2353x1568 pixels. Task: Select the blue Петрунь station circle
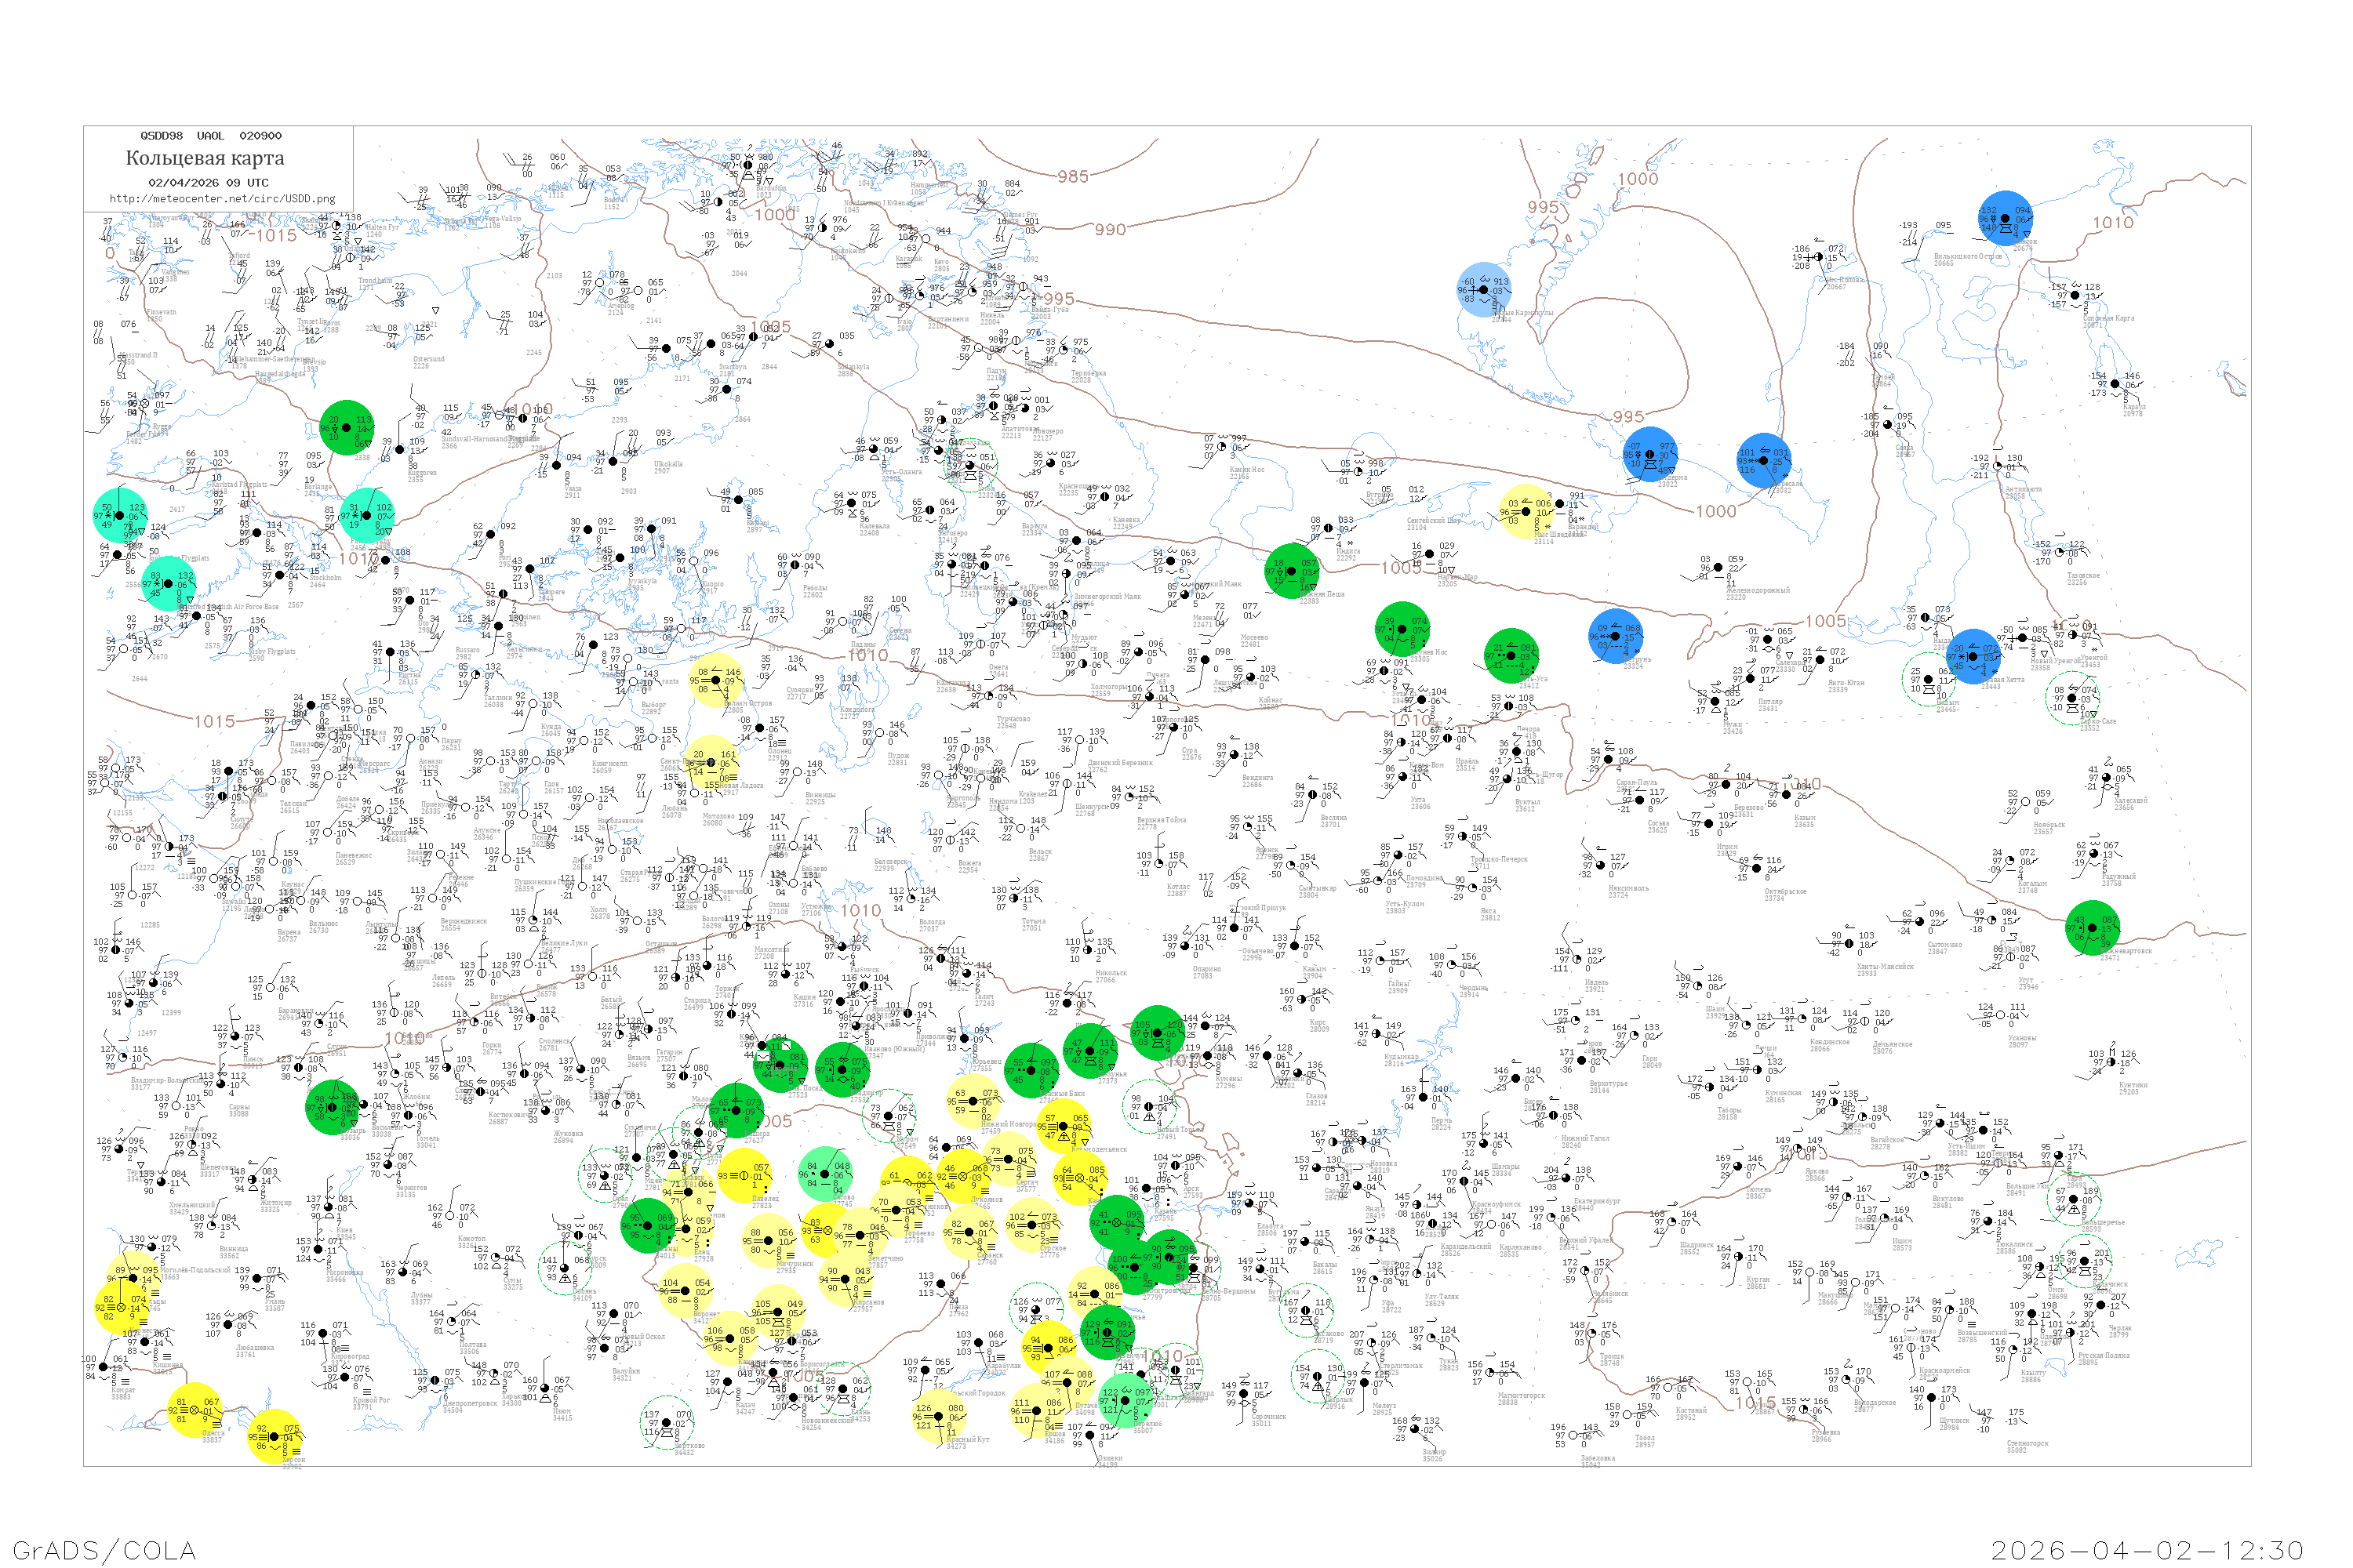click(x=1615, y=636)
